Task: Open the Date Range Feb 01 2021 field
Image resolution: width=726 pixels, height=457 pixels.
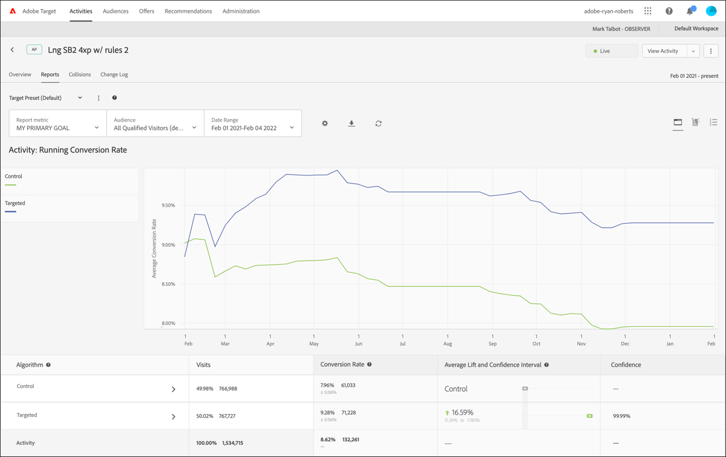Action: click(x=253, y=123)
